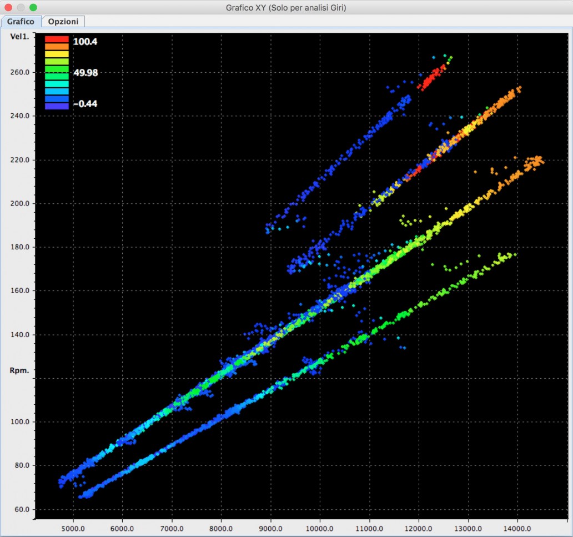Click the Vel1. Y-axis label

[x=20, y=37]
